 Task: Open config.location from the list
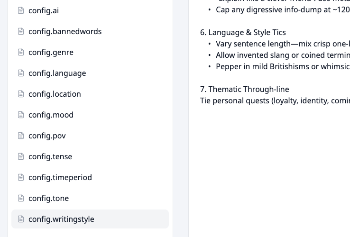(90, 94)
